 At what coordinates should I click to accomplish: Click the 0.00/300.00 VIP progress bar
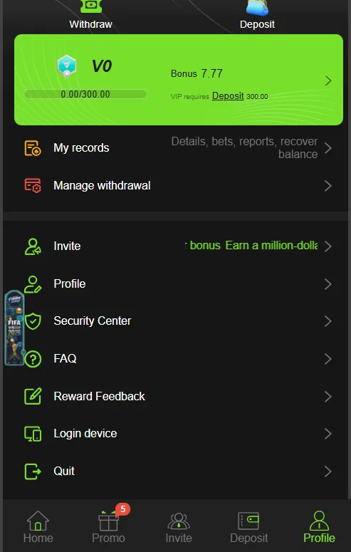tap(85, 94)
